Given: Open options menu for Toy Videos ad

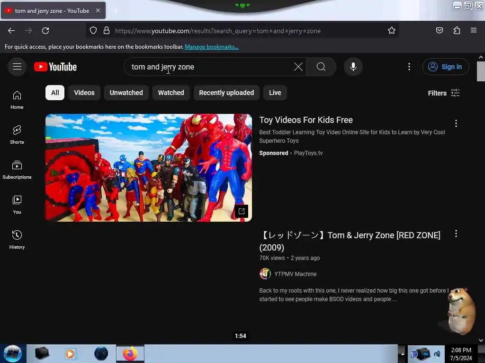Looking at the screenshot, I should coord(456,123).
